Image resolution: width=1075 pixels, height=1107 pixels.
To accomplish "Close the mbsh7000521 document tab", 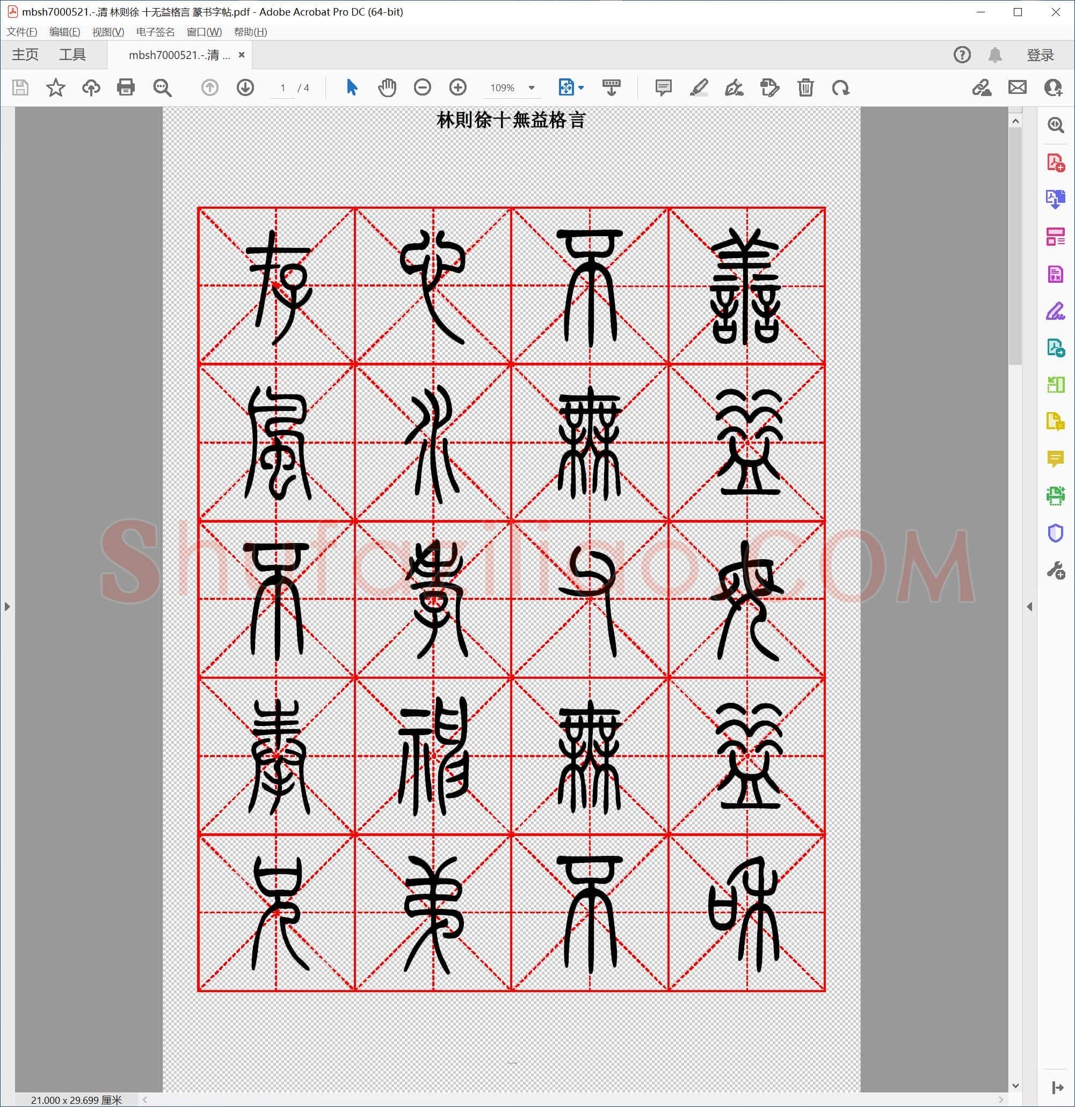I will click(241, 55).
